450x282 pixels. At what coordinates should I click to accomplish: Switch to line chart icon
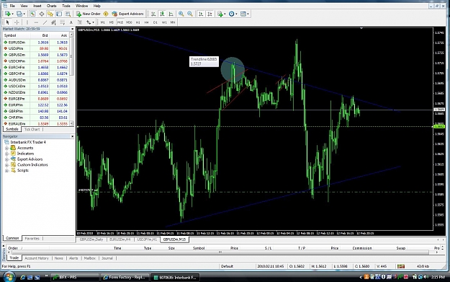click(x=171, y=14)
